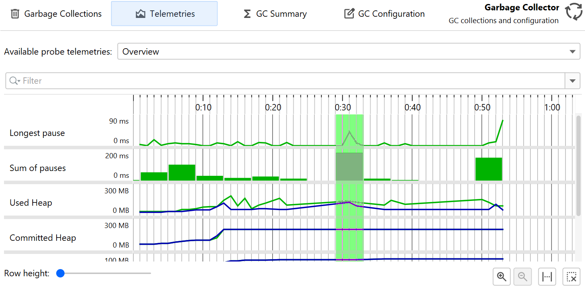585x293 pixels.
Task: Click the Row height slider handle
Action: [x=61, y=273]
